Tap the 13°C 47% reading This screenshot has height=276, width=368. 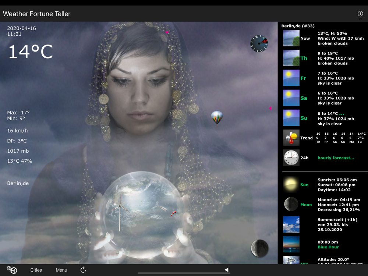coord(20,161)
